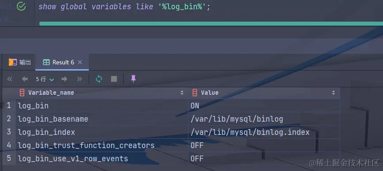Sort by Variable_name column arrows

click(182, 93)
